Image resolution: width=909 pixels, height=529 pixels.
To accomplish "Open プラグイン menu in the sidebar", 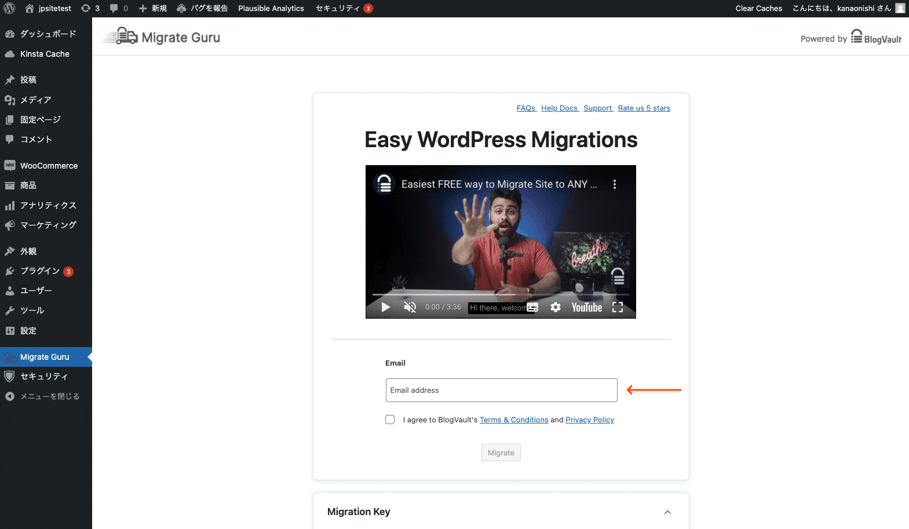I will point(40,271).
